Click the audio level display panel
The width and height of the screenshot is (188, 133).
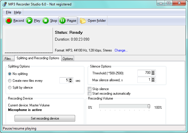pyautogui.click(x=29, y=40)
